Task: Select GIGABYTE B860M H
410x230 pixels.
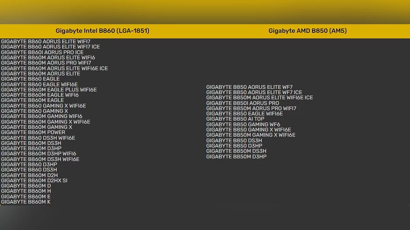Action: click(26, 191)
